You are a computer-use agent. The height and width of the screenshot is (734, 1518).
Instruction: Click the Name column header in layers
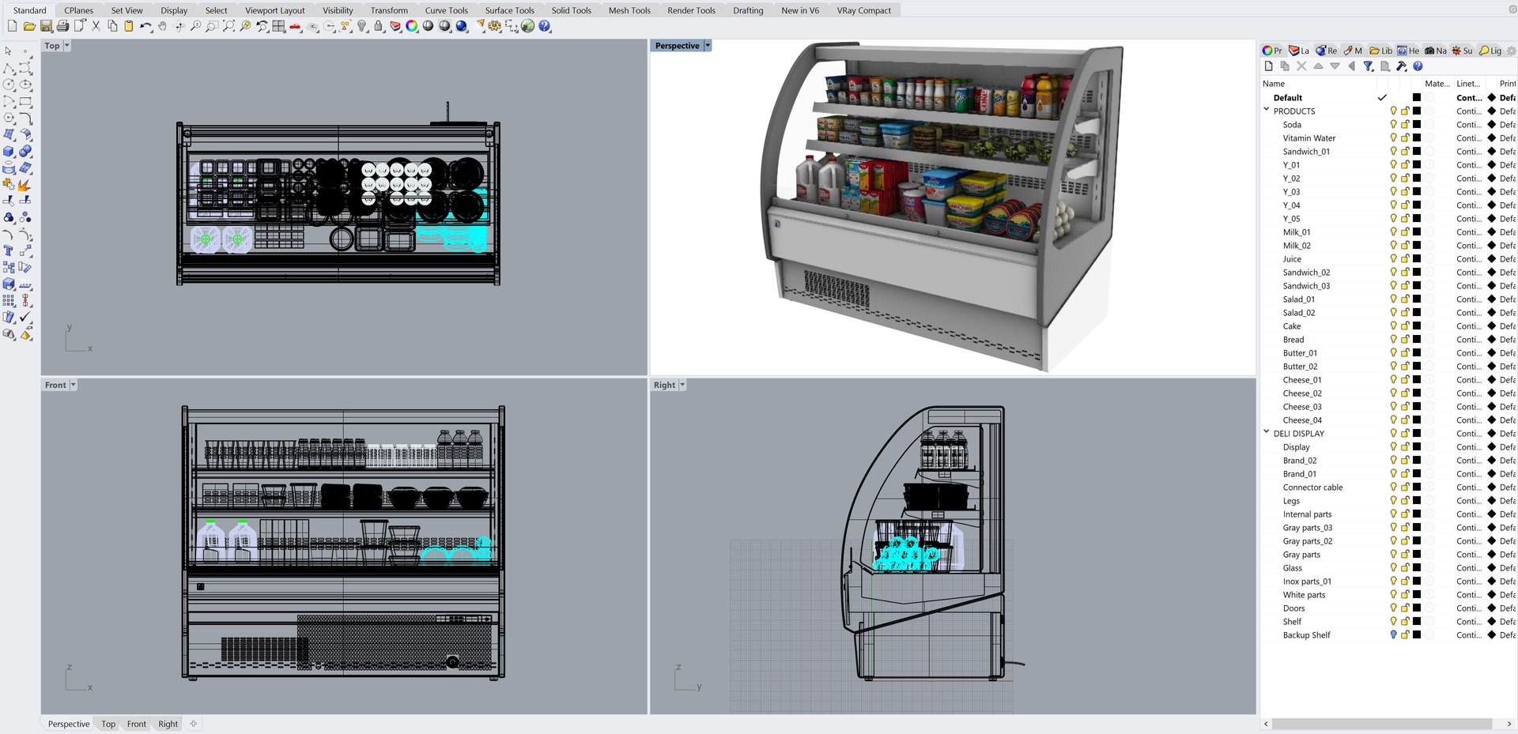click(x=1274, y=84)
